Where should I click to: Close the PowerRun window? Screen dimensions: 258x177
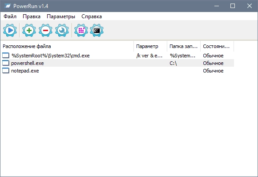249,6
